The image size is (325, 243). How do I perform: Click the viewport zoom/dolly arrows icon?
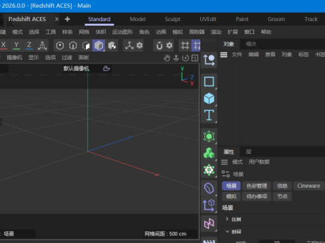[x=176, y=58]
